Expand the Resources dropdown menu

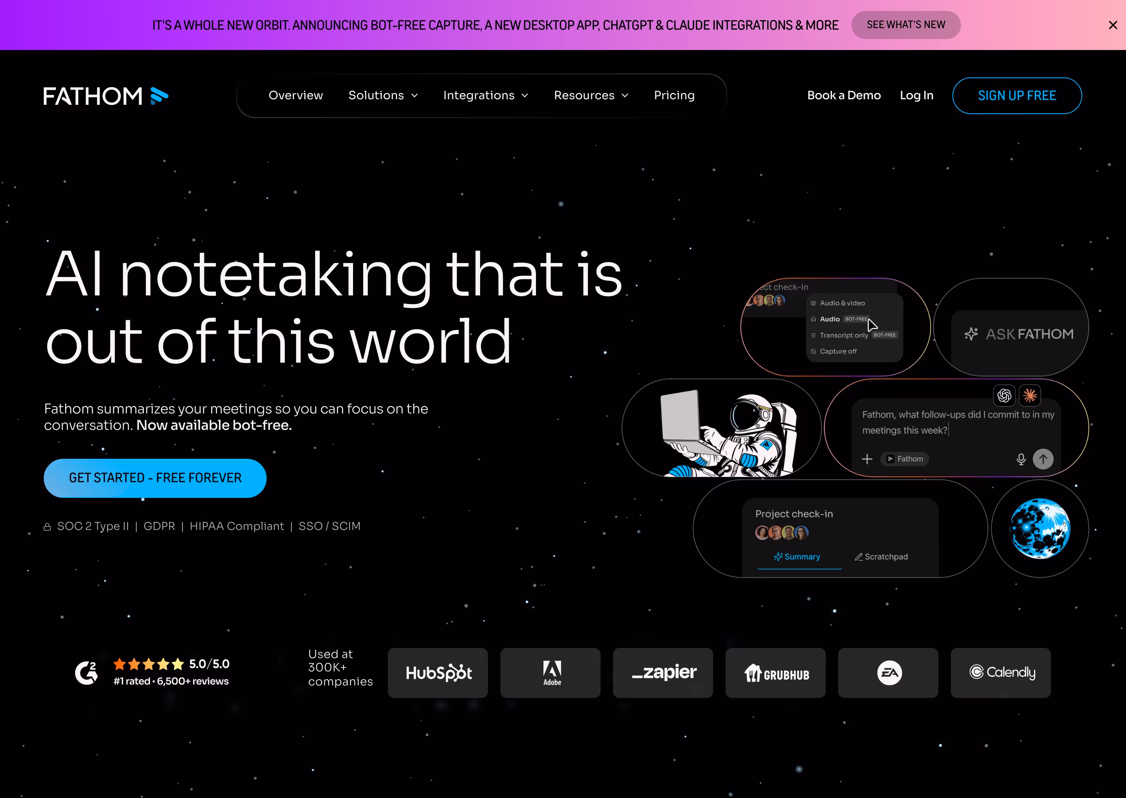click(591, 95)
